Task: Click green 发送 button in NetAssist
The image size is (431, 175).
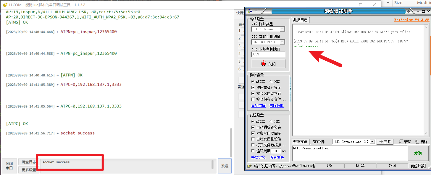Action: (418, 153)
